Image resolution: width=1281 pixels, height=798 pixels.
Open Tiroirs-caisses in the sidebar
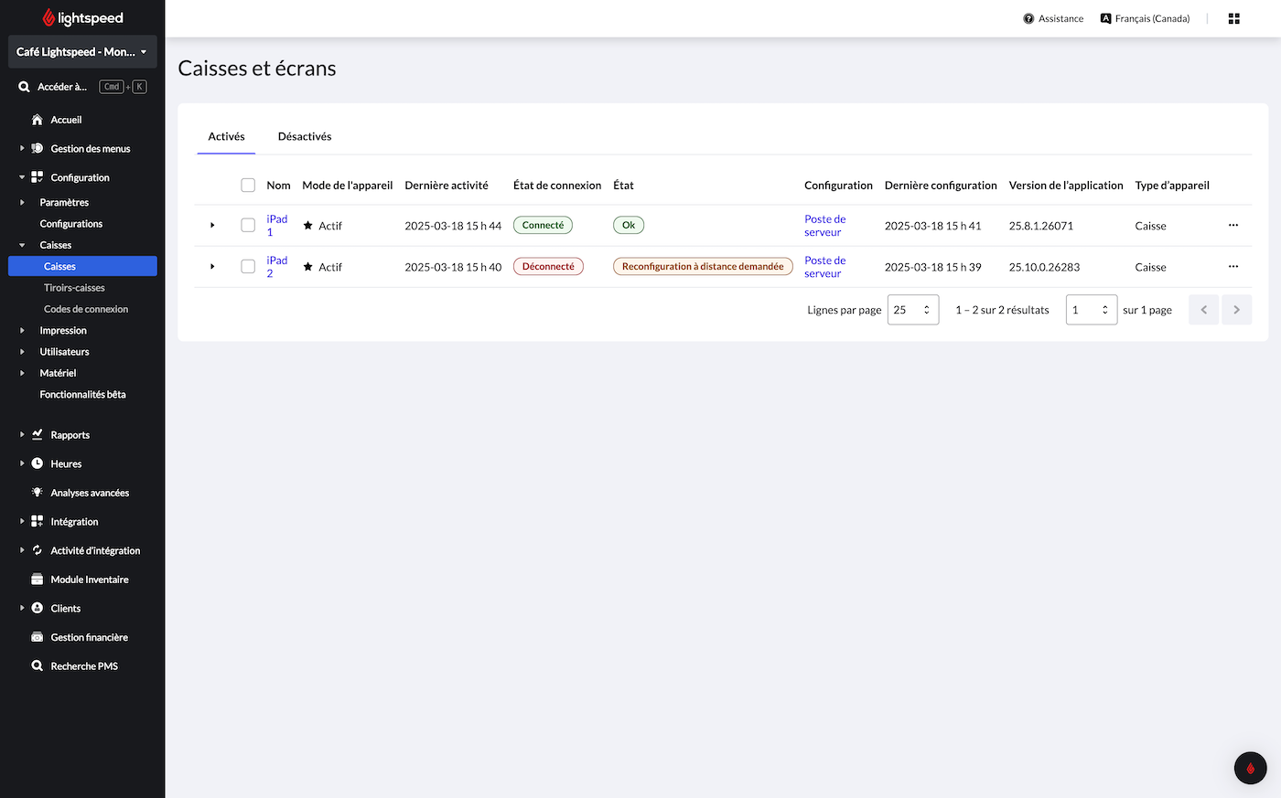click(74, 288)
